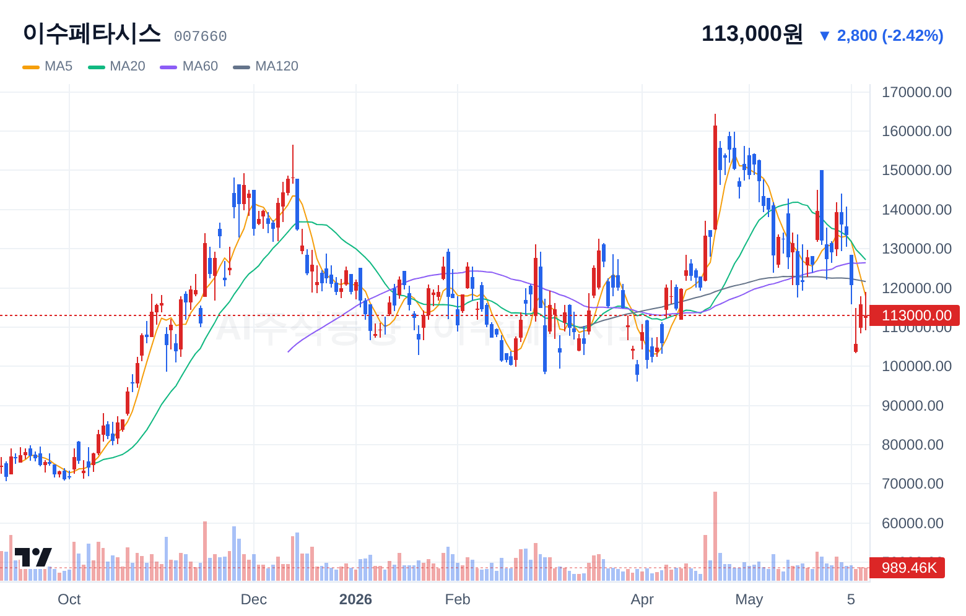Click the 90000.00 price axis label
Image resolution: width=966 pixels, height=616 pixels.
[x=913, y=406]
